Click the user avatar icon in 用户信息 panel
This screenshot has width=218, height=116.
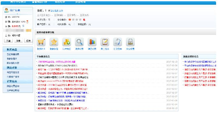click(x=6, y=10)
